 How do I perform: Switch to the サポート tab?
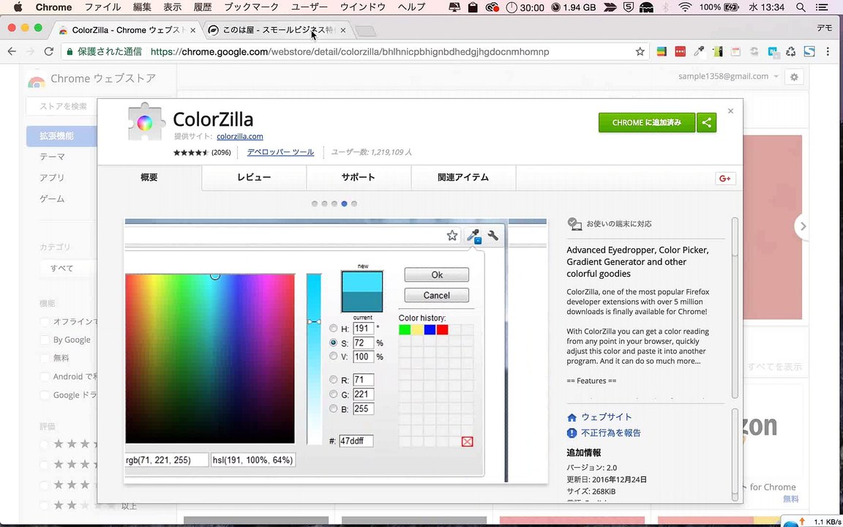click(359, 177)
